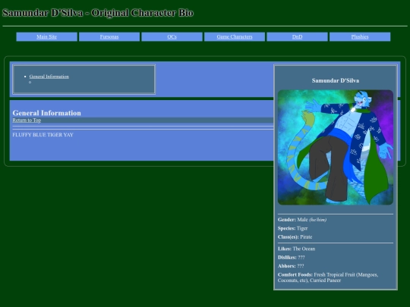Screen dimensions: 410x307
Task: Jump to General Information in contents list
Action: [x=49, y=77]
